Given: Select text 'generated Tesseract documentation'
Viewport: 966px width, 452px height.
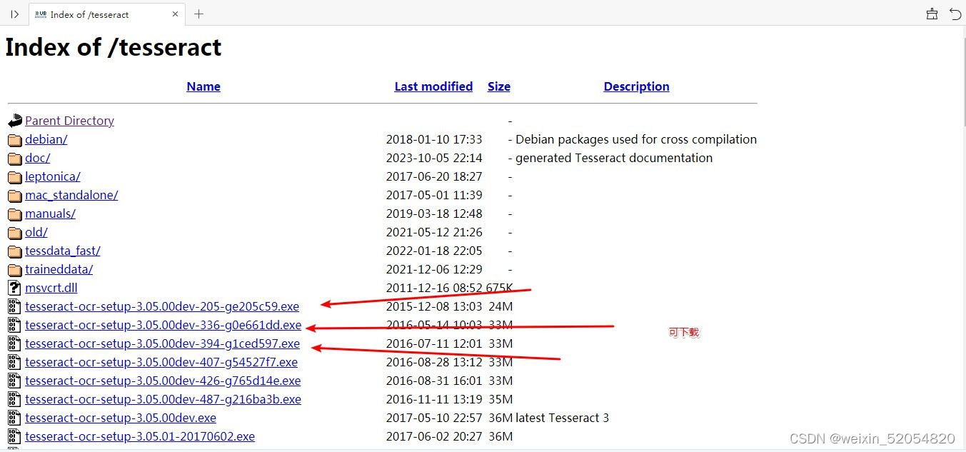Looking at the screenshot, I should click(614, 158).
